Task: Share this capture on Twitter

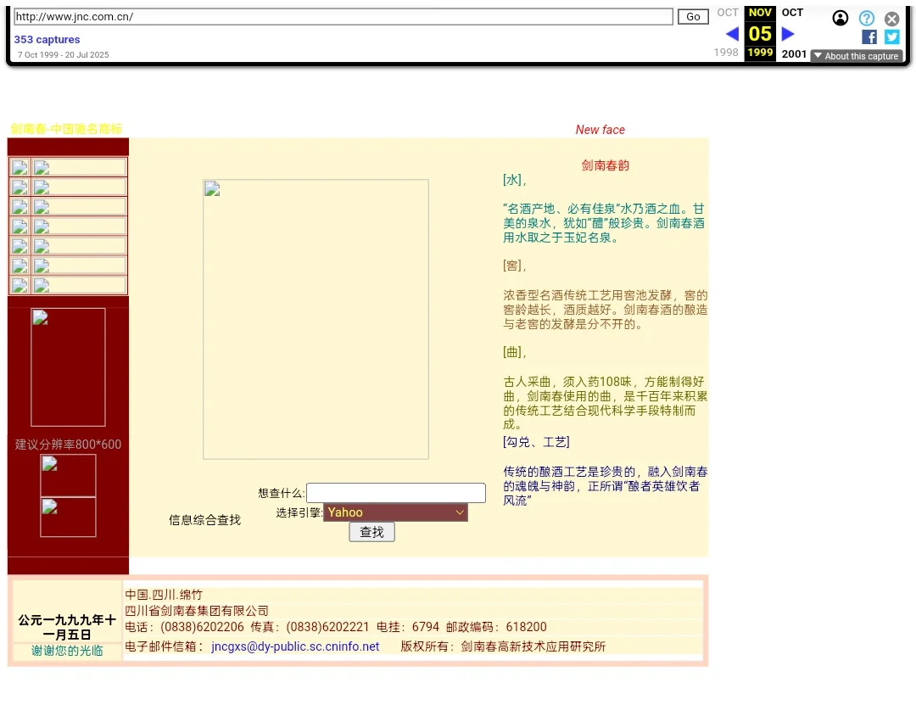Action: click(x=891, y=36)
